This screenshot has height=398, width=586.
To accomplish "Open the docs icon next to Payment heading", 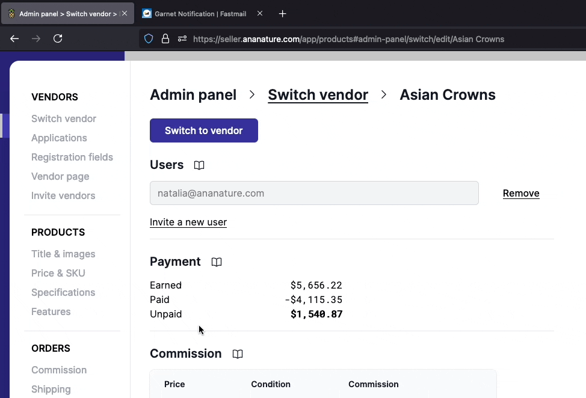I will [217, 262].
